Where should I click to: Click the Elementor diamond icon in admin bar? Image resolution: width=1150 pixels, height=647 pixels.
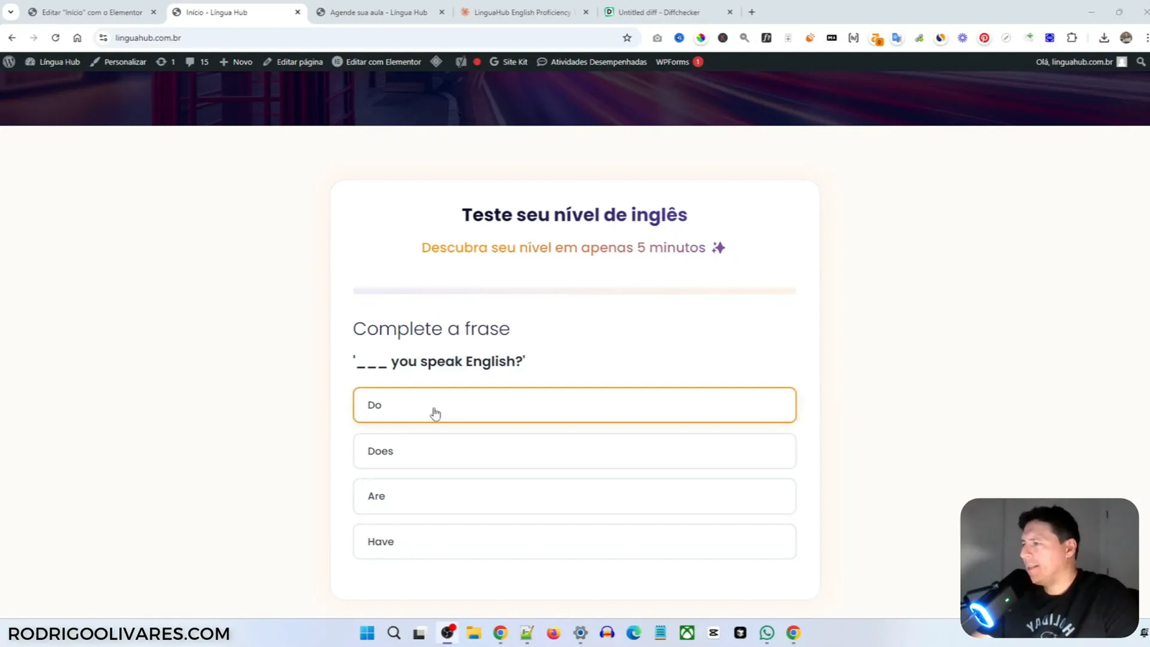tap(436, 62)
